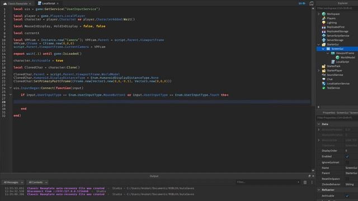Viewport: 358px width, 201px height.
Task: Expand the StarterPlayer tree node
Action: [x=319, y=70]
